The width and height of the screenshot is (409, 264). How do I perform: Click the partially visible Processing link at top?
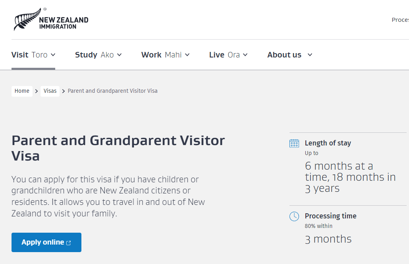(x=400, y=20)
